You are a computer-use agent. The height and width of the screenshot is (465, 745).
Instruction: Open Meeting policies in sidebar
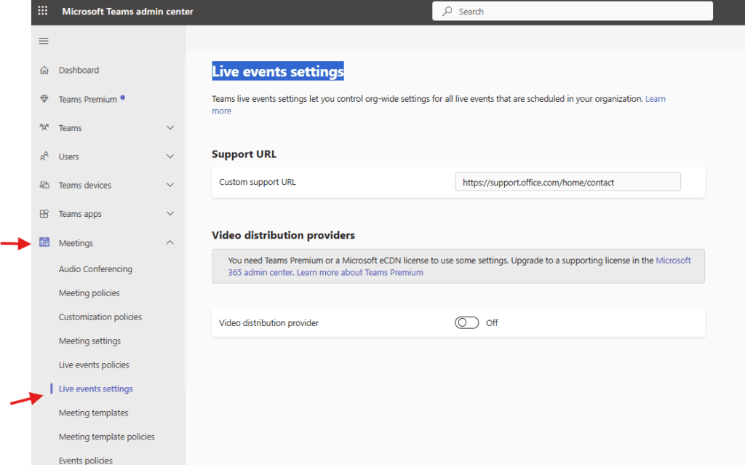pos(89,293)
